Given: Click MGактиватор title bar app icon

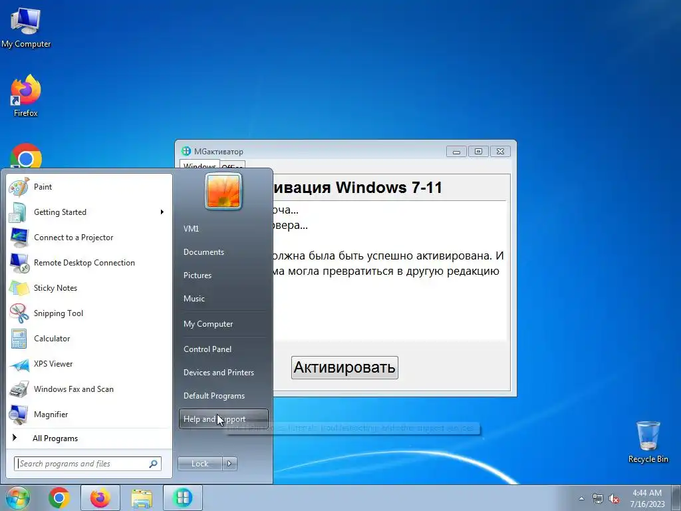Looking at the screenshot, I should [x=186, y=151].
